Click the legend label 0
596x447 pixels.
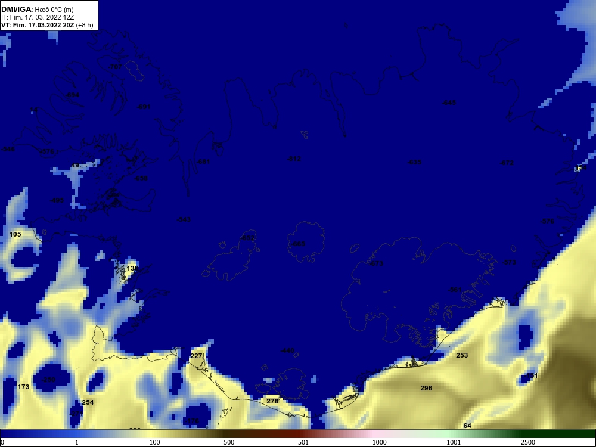2,442
